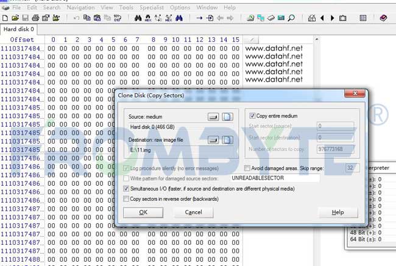The width and height of the screenshot is (396, 266).
Task: Click the black right triangle next arrow
Action: pos(333,18)
